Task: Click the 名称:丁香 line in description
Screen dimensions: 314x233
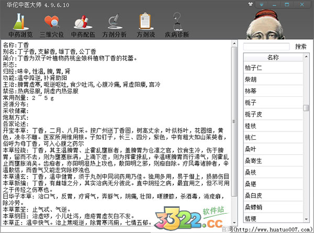Action: coord(16,45)
